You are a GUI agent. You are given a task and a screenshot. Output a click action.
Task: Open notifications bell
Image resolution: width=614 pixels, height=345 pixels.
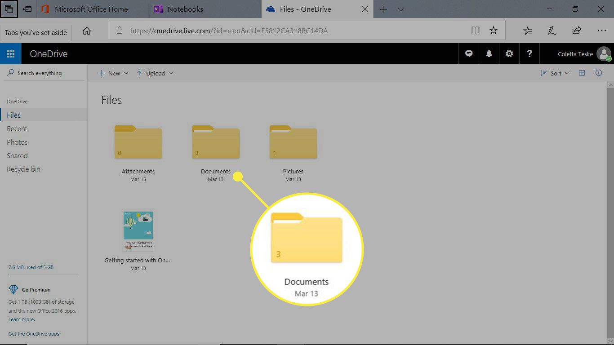[x=489, y=54]
